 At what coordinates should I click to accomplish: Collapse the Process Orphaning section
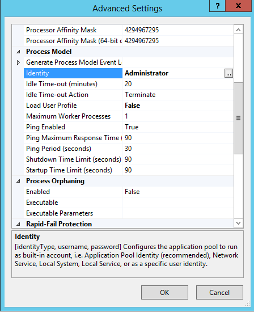pos(18,181)
